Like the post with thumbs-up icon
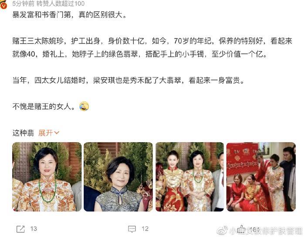This screenshot has height=238, width=305. [241, 229]
